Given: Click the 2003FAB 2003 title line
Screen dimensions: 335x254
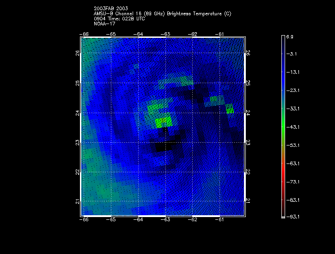Looking at the screenshot, I should click(110, 9).
